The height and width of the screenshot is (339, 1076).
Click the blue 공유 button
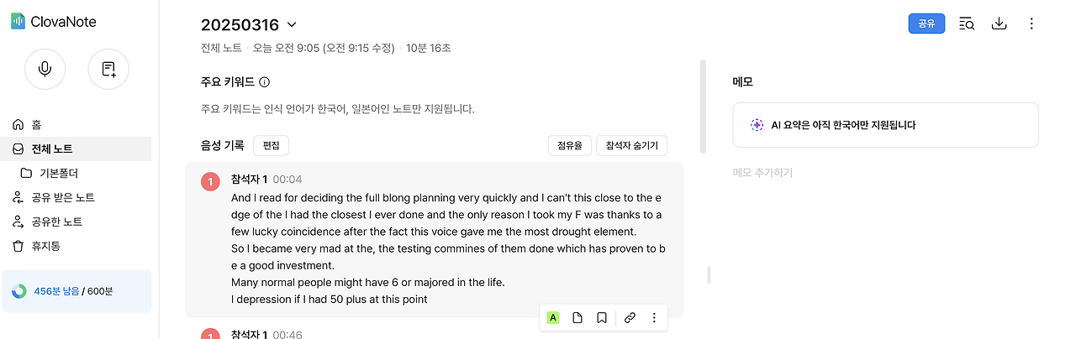coord(926,23)
